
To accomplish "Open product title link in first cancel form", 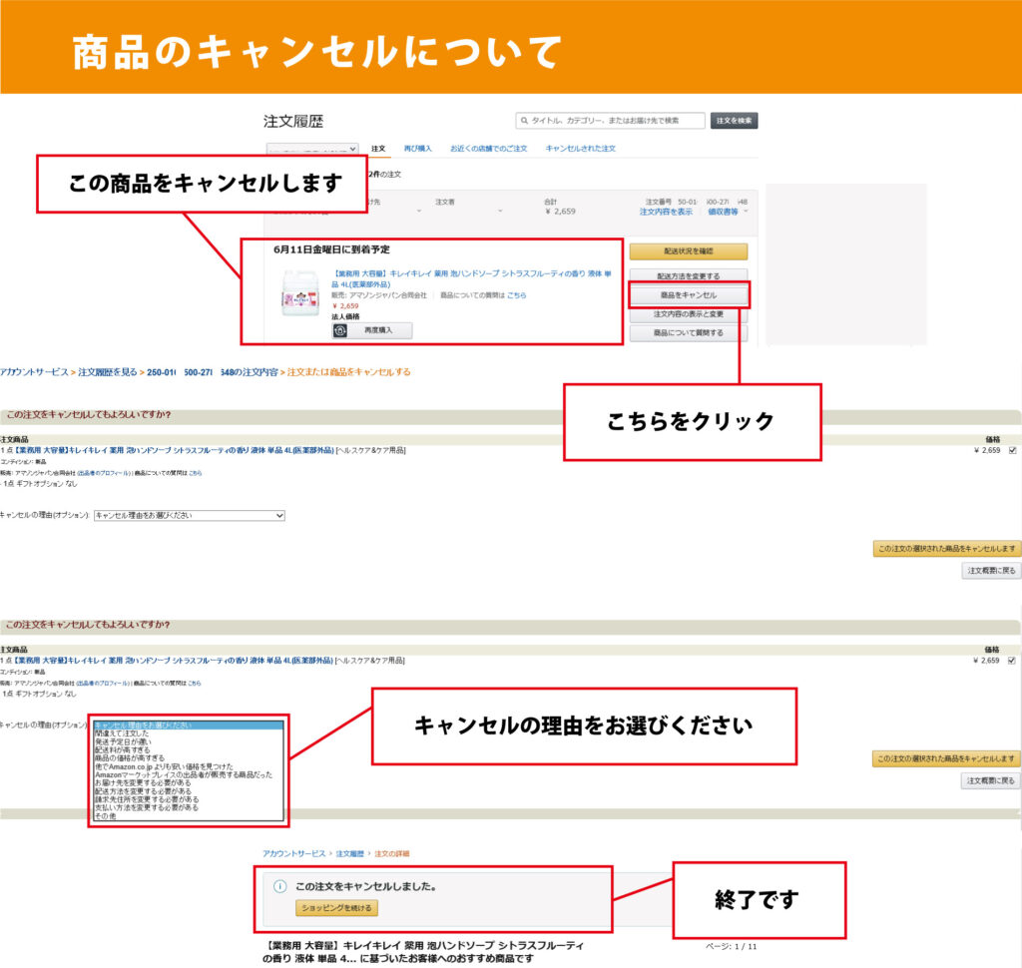I will pos(175,450).
